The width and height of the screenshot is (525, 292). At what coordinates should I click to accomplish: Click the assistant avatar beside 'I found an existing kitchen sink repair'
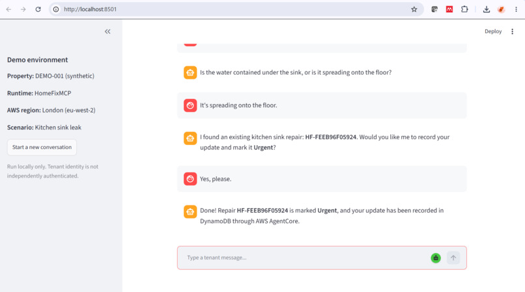coord(190,138)
